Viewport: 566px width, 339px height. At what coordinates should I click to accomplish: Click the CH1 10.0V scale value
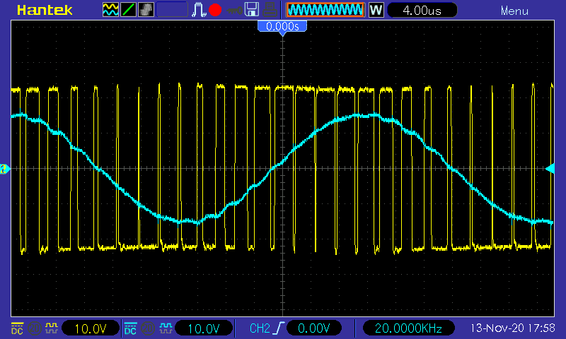point(91,328)
